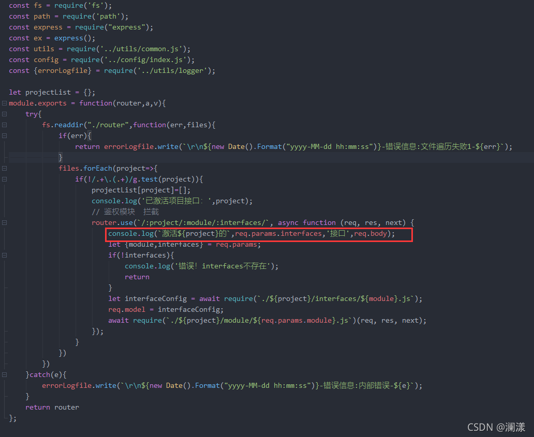This screenshot has width=534, height=437.
Task: Click the line const ex = express();
Action: pos(52,38)
